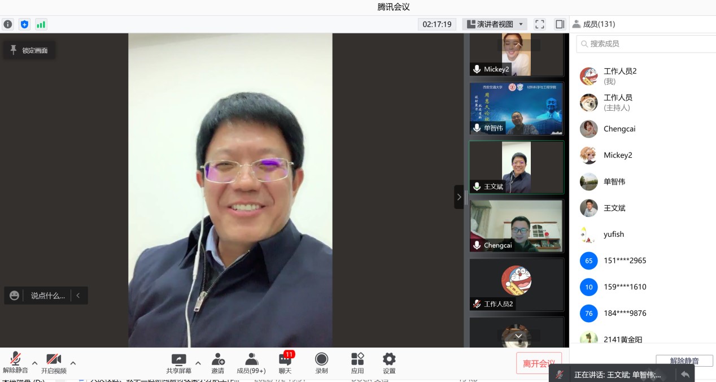Screen dimensions: 716x382
Task: Click the meeting info icon
Action: [x=8, y=24]
